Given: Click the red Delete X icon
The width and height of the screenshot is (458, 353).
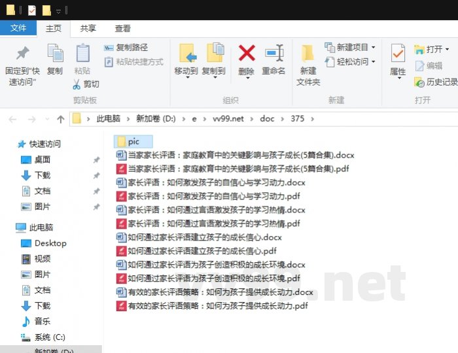Looking at the screenshot, I should [247, 53].
